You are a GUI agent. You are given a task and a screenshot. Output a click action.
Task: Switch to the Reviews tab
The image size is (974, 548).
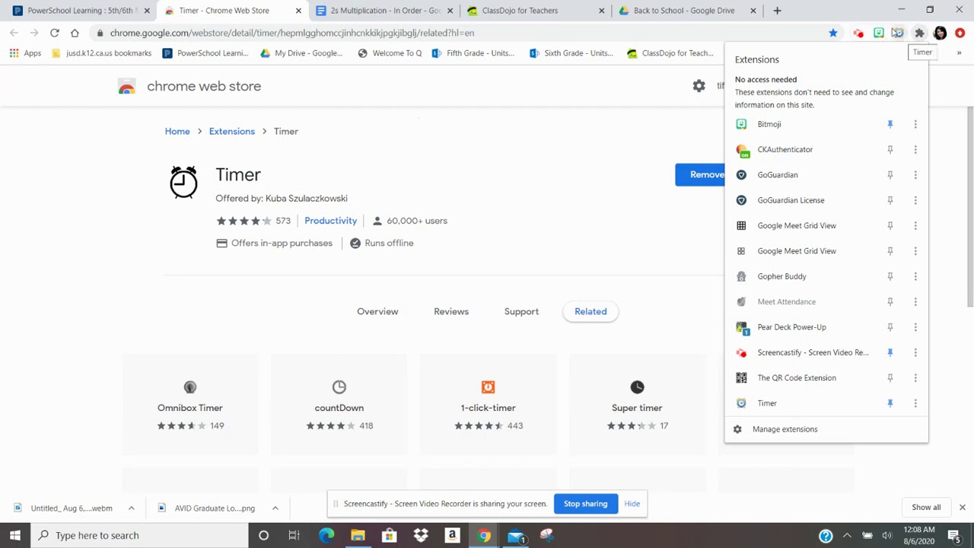tap(451, 311)
